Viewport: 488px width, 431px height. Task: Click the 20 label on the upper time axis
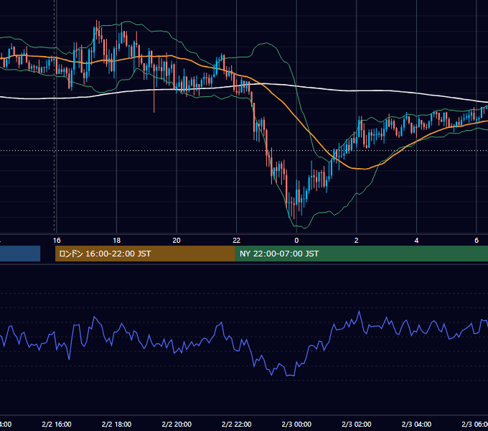(x=177, y=240)
